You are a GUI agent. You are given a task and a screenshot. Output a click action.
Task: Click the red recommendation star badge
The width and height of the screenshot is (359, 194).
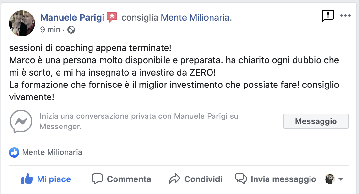[x=112, y=17]
